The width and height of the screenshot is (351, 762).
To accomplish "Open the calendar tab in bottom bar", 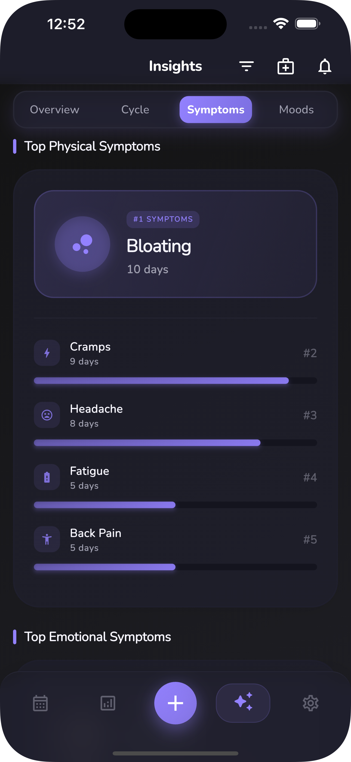I will click(x=40, y=703).
